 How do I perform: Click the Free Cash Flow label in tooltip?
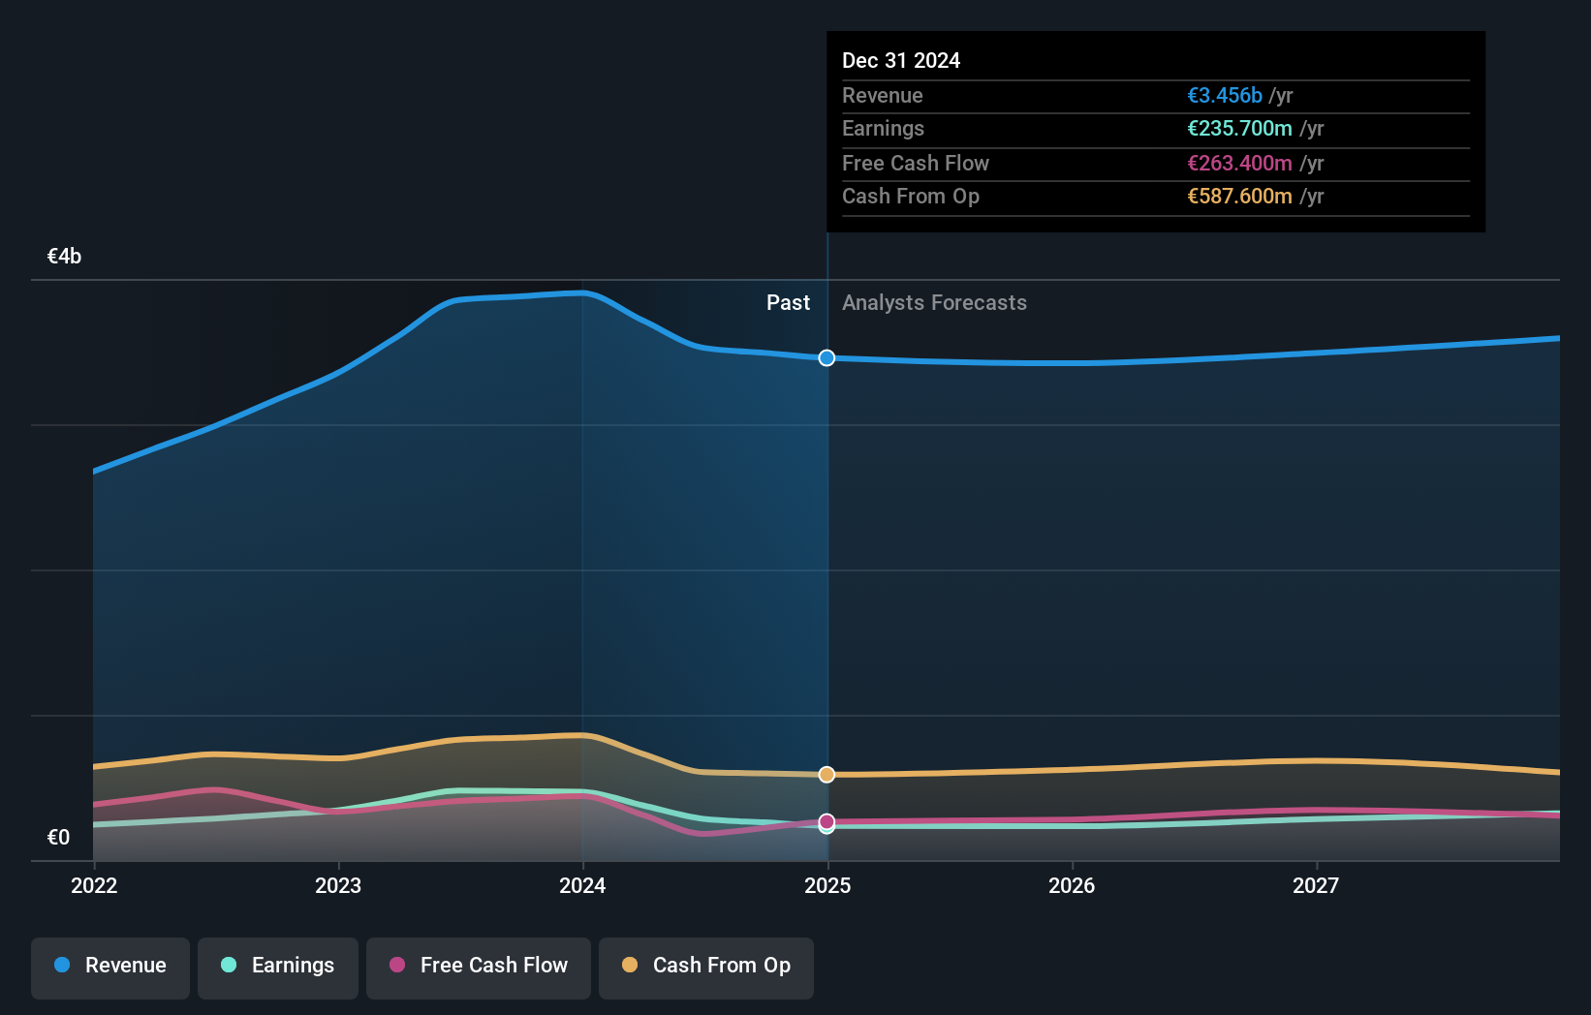916,164
